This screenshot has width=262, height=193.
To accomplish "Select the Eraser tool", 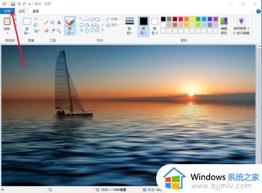I will [46, 31].
